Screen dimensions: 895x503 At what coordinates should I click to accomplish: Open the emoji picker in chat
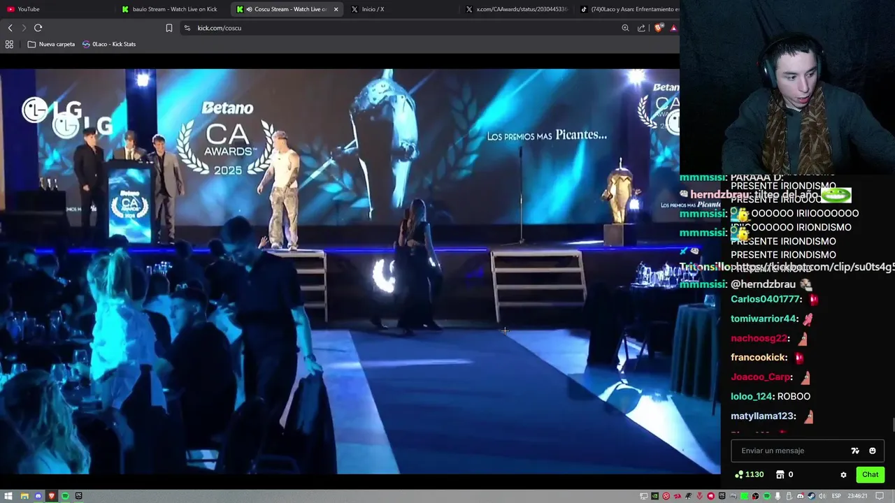[x=872, y=451]
